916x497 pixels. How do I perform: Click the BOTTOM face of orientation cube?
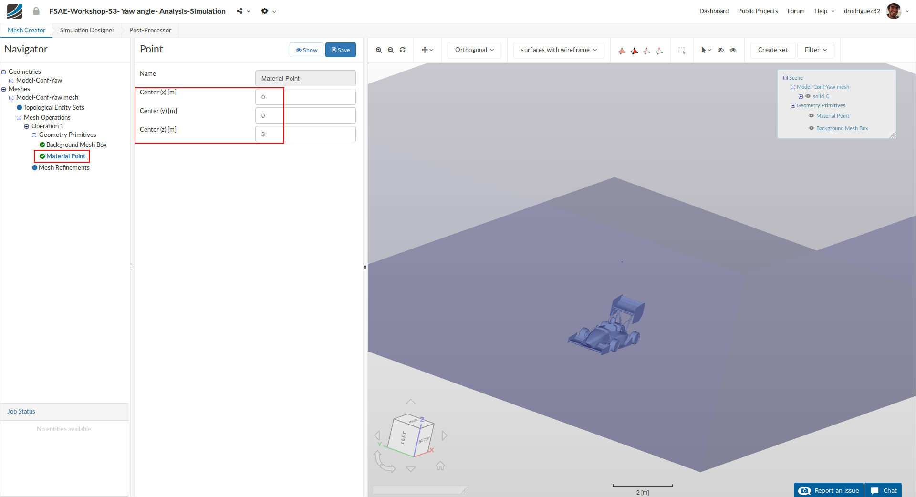coord(424,440)
